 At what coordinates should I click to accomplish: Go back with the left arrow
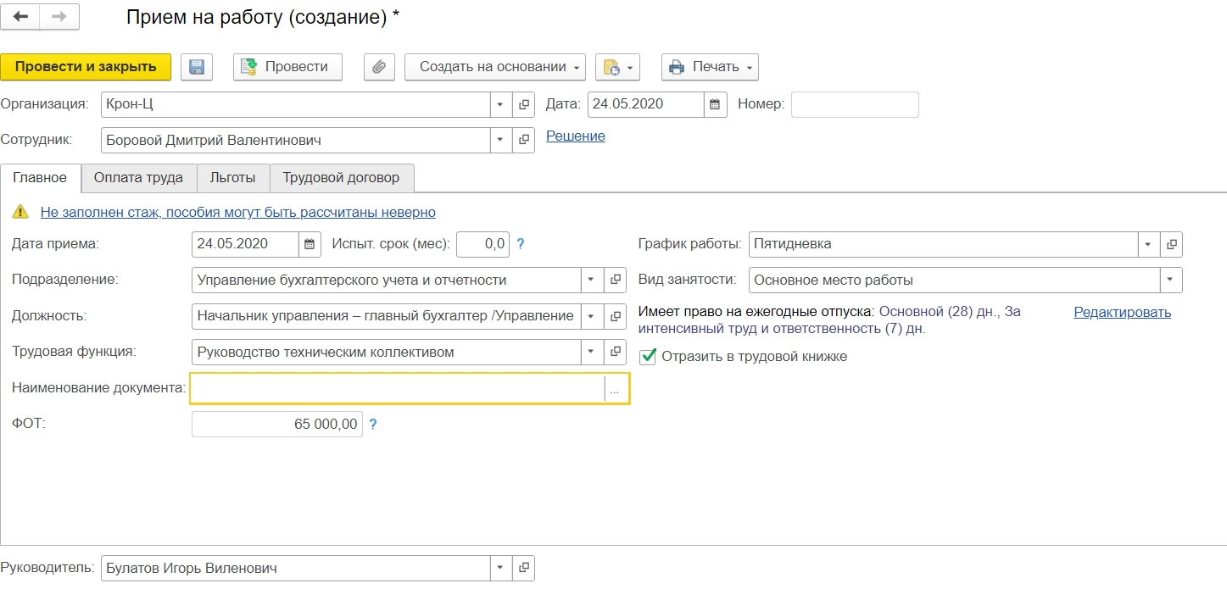[21, 17]
